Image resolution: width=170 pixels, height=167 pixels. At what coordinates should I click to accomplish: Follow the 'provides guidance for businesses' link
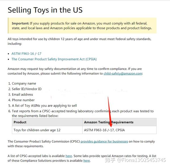(x=104, y=141)
